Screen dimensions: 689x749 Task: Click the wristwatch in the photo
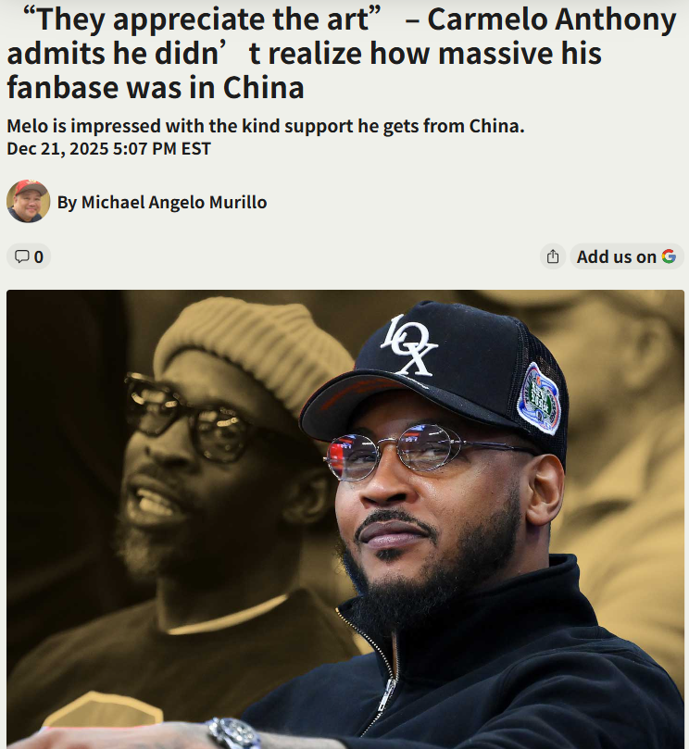[x=234, y=733]
